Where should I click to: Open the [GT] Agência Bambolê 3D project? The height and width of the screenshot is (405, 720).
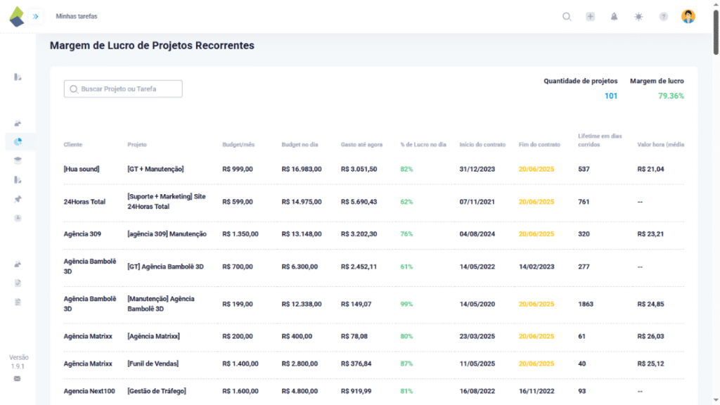[165, 266]
